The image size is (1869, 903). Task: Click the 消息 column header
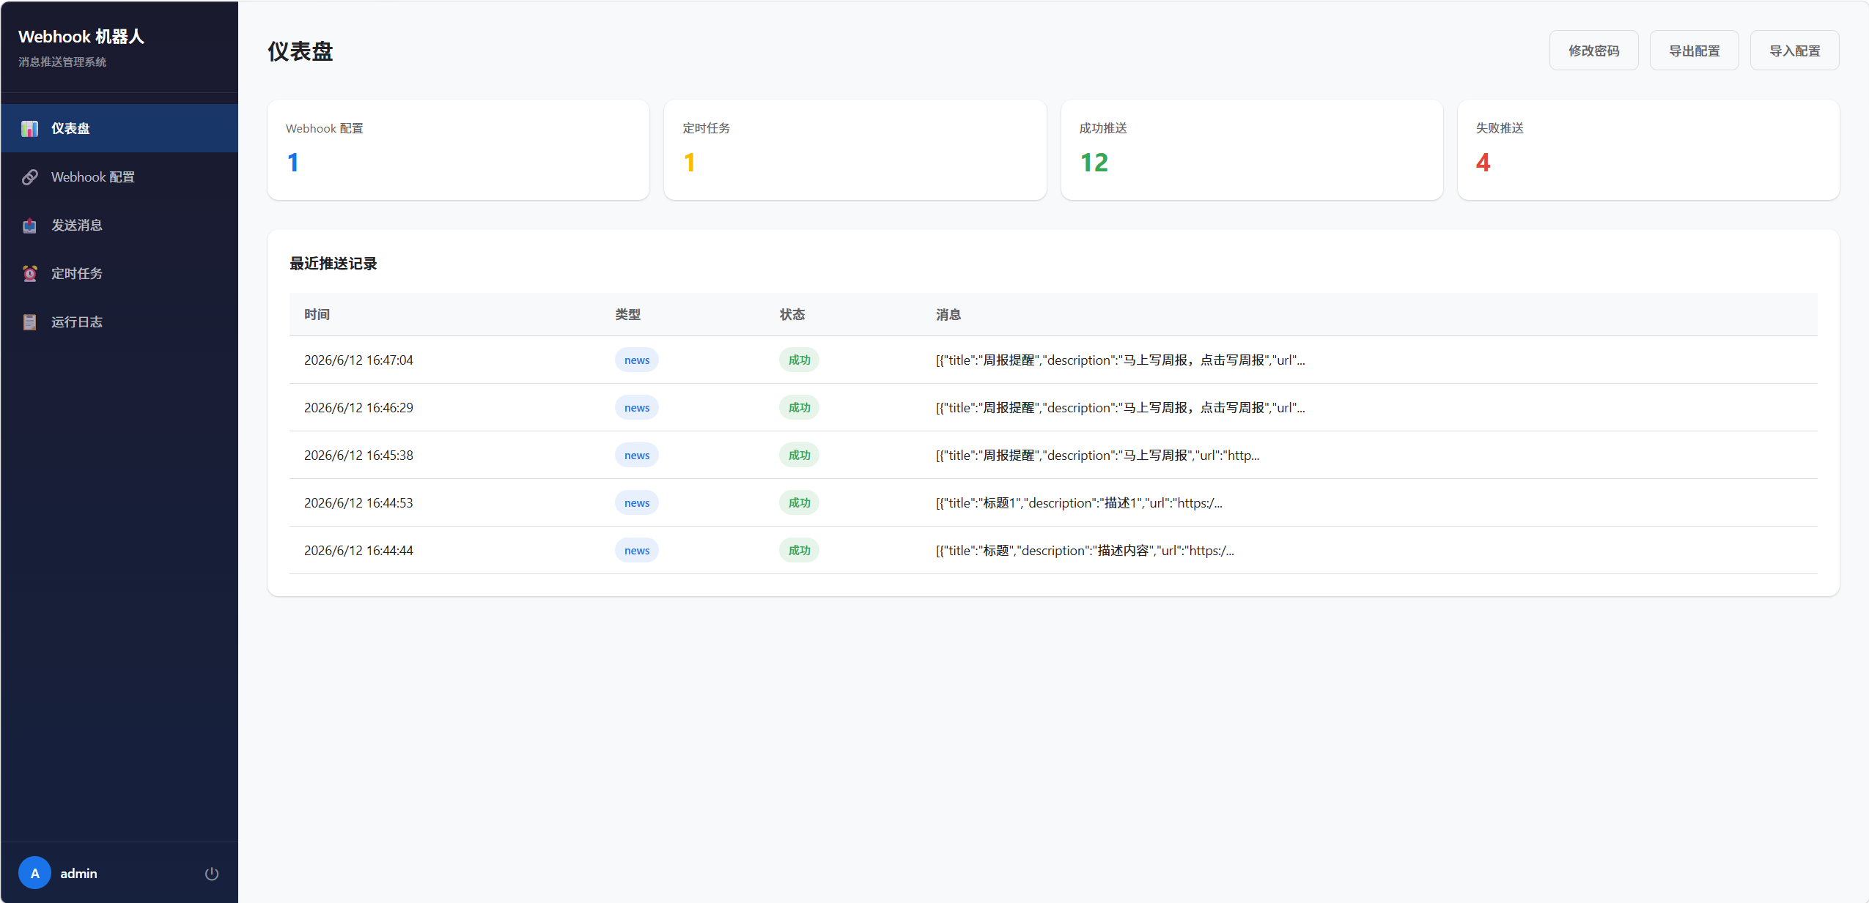tap(948, 314)
